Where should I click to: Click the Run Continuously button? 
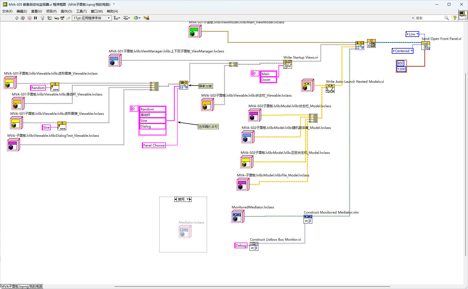[23, 18]
